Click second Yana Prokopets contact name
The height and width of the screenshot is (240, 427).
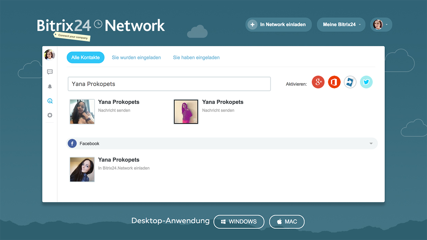point(223,102)
